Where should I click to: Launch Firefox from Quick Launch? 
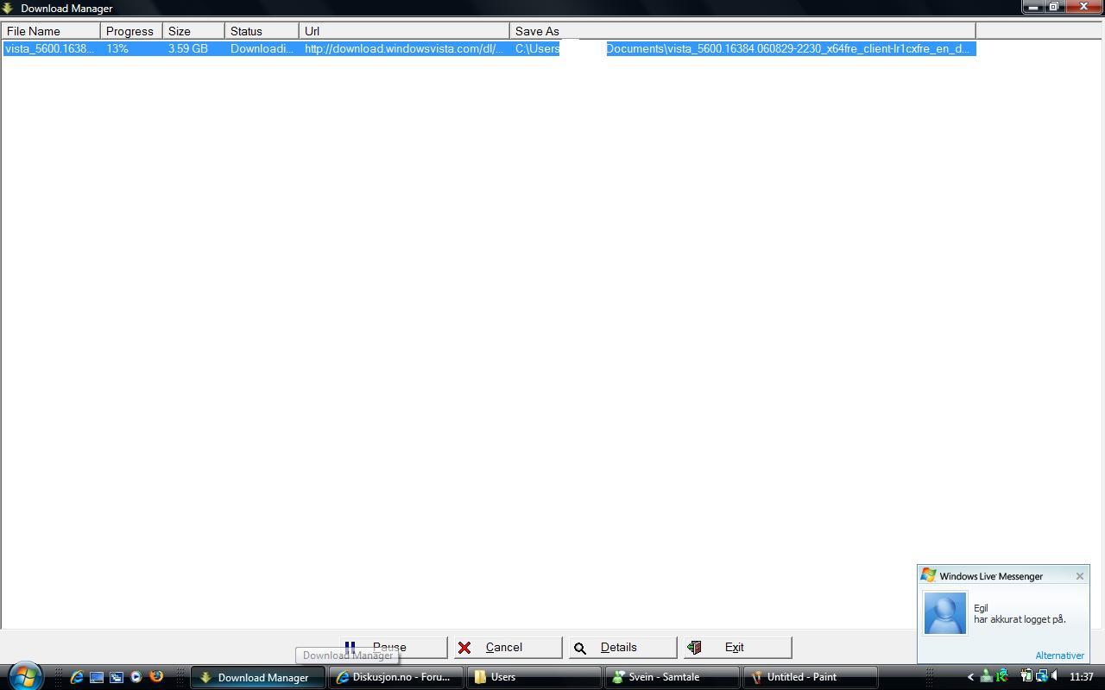coord(156,677)
